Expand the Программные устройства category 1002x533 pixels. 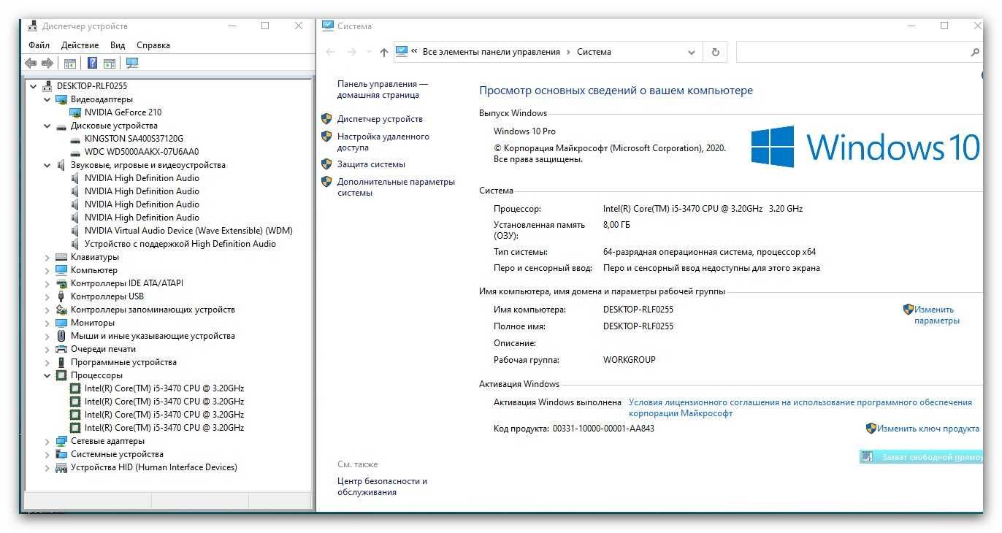pos(47,362)
